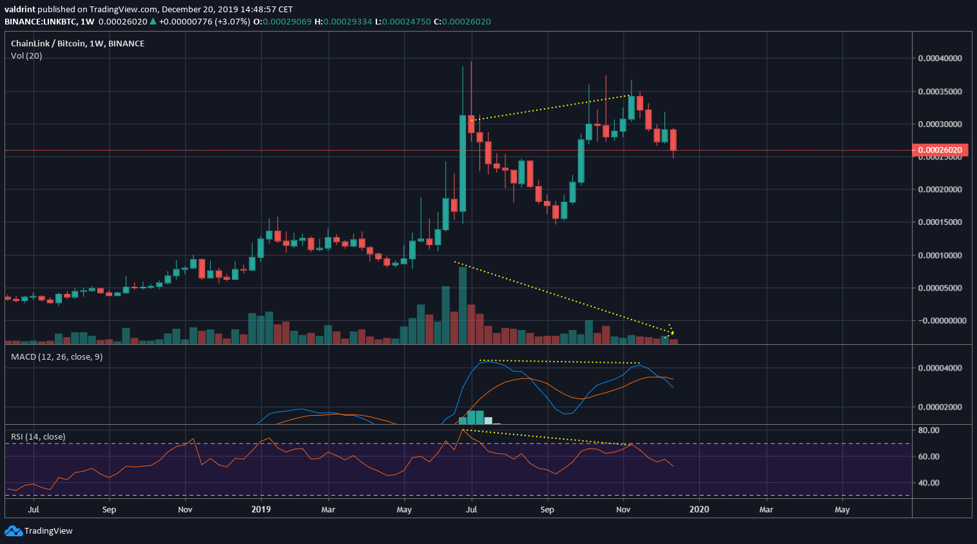The image size is (977, 544).
Task: Toggle the RSI (14, close) legend
Action: (37, 436)
